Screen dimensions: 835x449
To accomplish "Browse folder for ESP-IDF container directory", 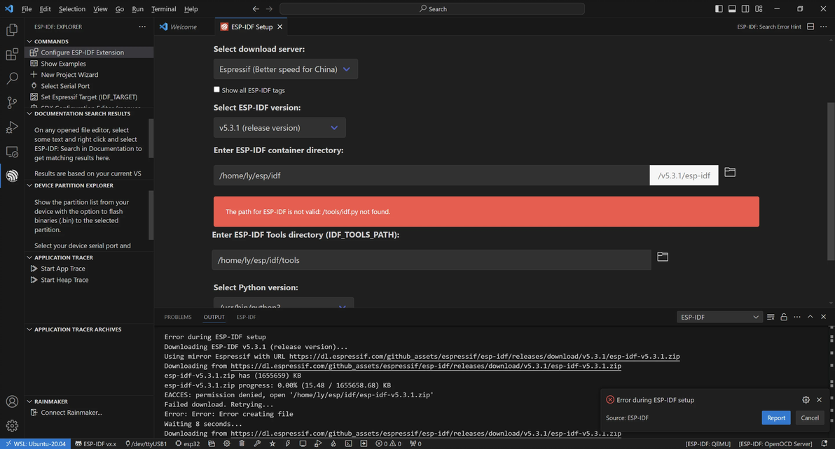I will (x=729, y=172).
